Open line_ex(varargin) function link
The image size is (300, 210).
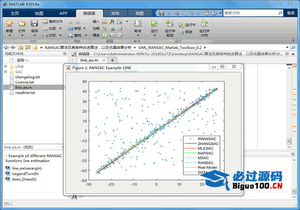(x=27, y=168)
